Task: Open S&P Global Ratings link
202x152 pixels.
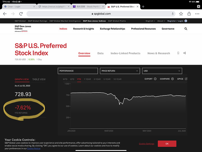Action: point(38,21)
